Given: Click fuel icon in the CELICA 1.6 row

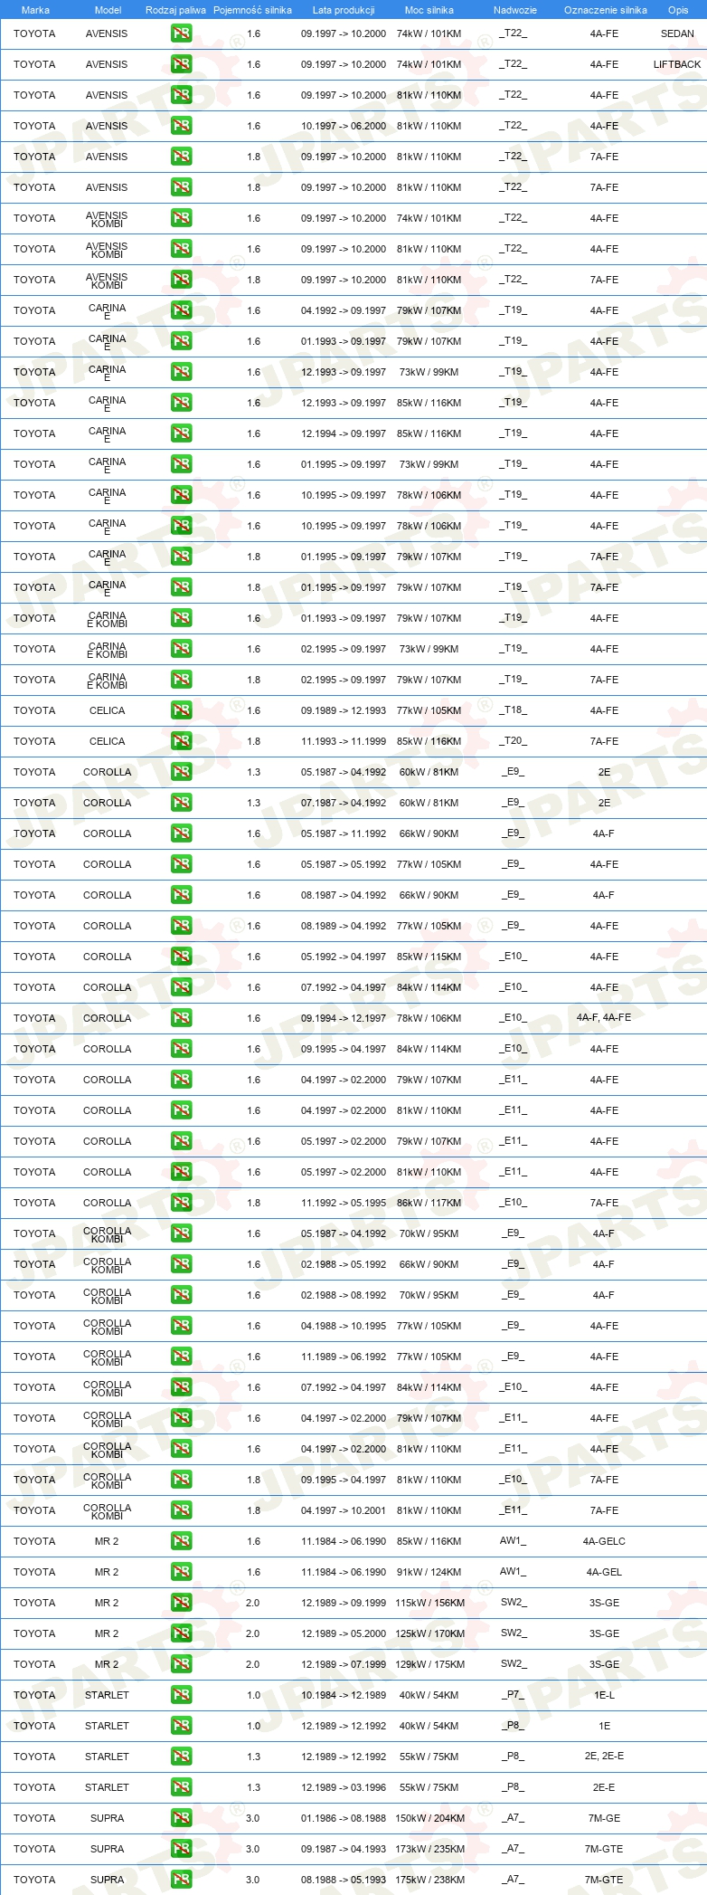Looking at the screenshot, I should pos(181,710).
